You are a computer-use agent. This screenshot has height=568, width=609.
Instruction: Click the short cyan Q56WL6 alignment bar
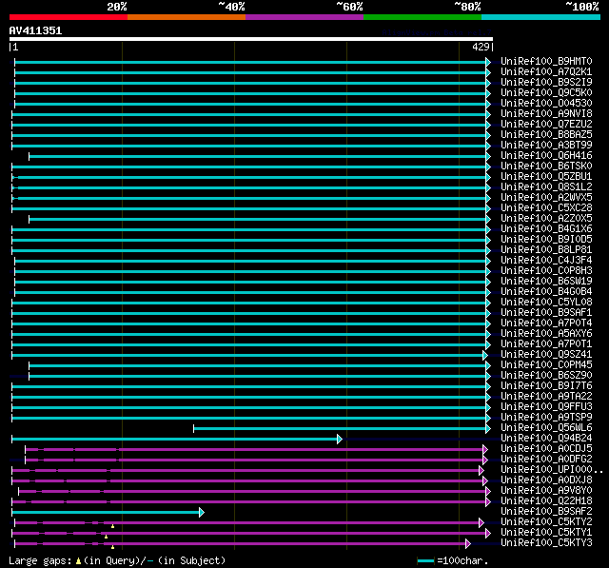point(340,429)
